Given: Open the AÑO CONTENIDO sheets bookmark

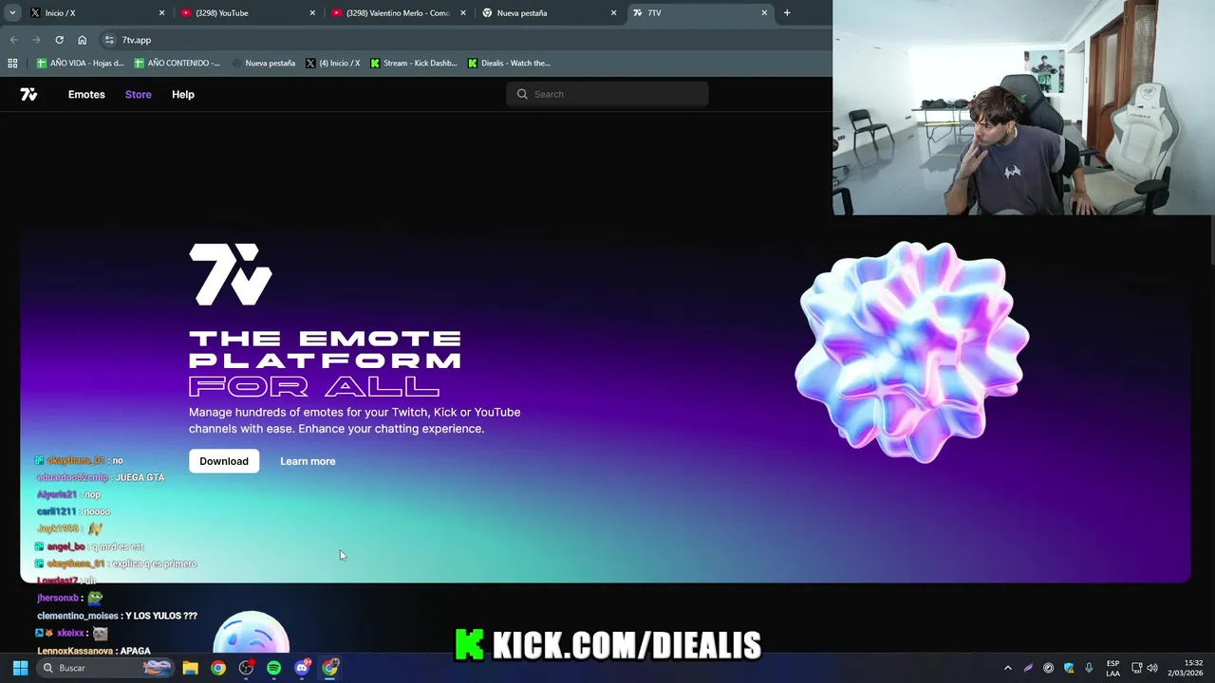Looking at the screenshot, I should pyautogui.click(x=178, y=64).
